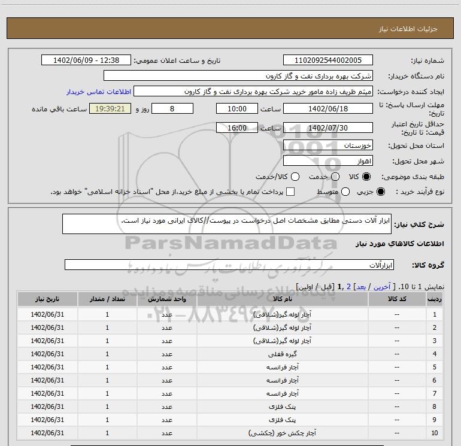
Task: Click the 1402/06/31 date in row 1
Action: pos(47,314)
